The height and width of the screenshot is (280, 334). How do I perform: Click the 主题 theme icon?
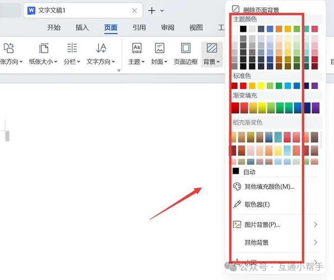click(x=137, y=48)
